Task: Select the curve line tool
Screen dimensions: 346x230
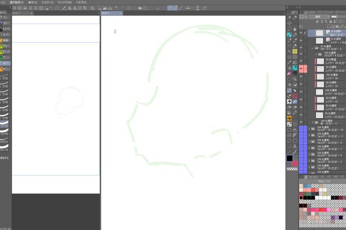Action: click(290, 146)
